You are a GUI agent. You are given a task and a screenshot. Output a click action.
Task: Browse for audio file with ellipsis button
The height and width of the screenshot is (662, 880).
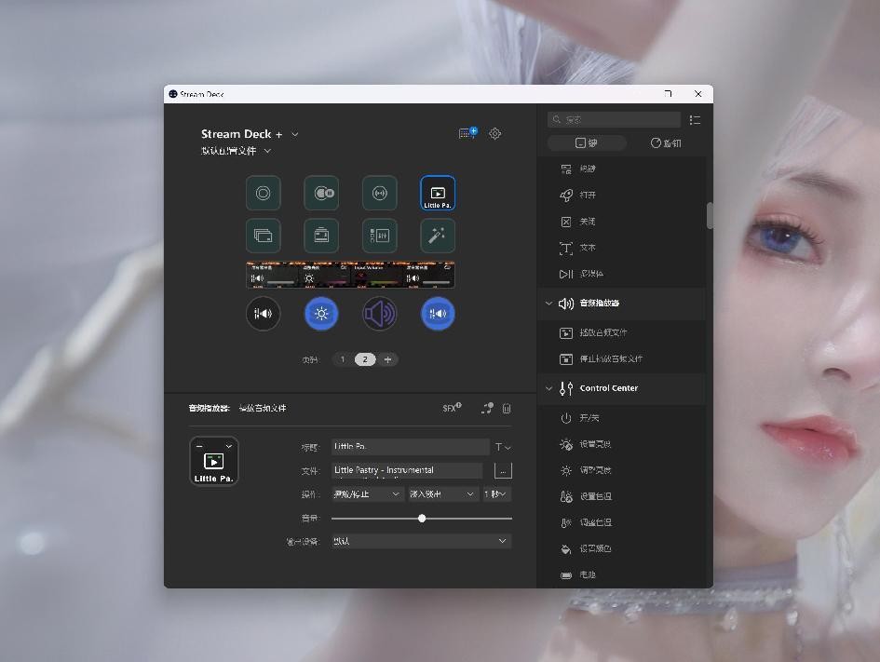[503, 471]
